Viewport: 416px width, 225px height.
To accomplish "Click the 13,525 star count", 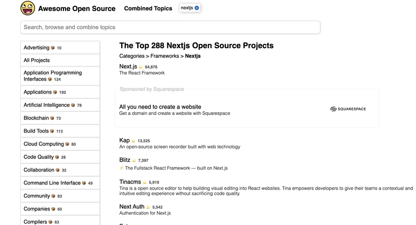I will click(144, 141).
